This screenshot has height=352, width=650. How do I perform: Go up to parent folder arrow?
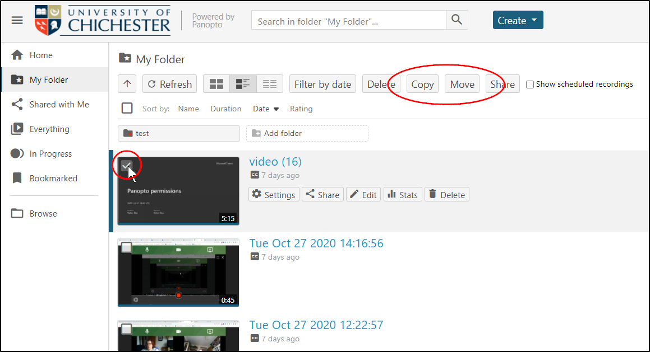(127, 85)
